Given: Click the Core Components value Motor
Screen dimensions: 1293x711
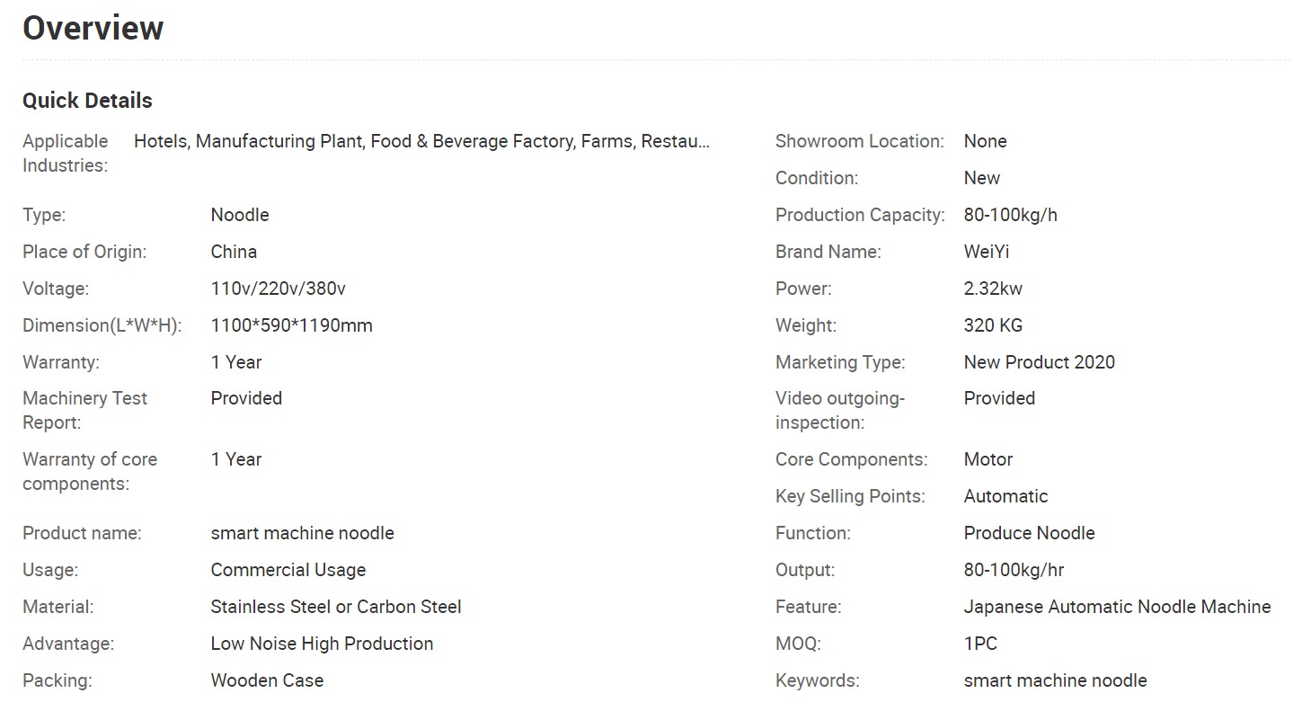Looking at the screenshot, I should pyautogui.click(x=988, y=459).
